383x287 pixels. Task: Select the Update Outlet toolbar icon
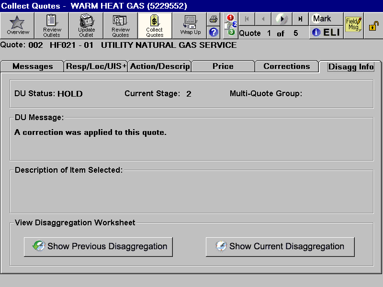[86, 26]
